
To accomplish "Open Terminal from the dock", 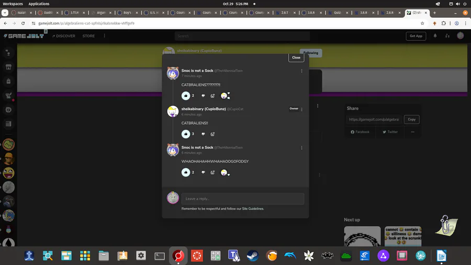I will (x=160, y=256).
